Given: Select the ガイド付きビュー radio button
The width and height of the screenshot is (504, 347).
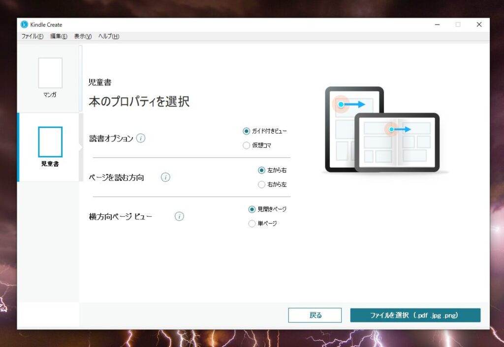Looking at the screenshot, I should (x=246, y=131).
